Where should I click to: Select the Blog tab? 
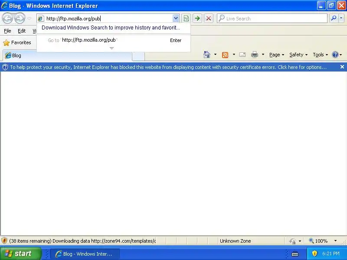[68, 55]
